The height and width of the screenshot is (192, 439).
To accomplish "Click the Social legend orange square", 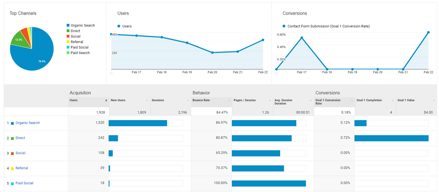I will coord(68,36).
